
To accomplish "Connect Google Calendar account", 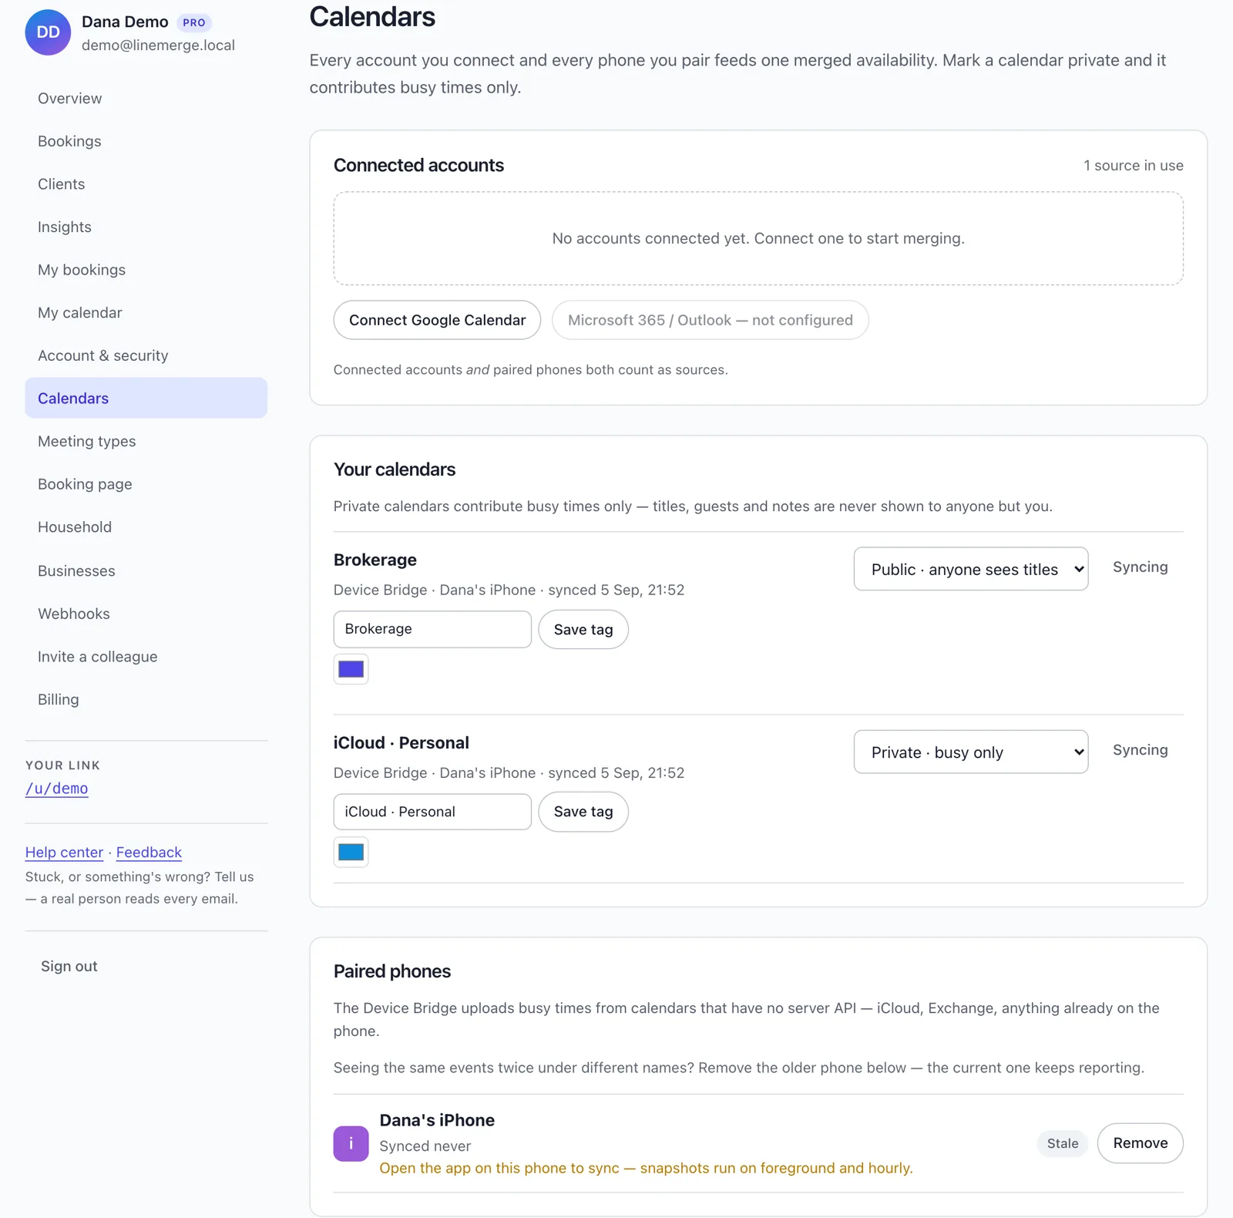I will pos(437,320).
